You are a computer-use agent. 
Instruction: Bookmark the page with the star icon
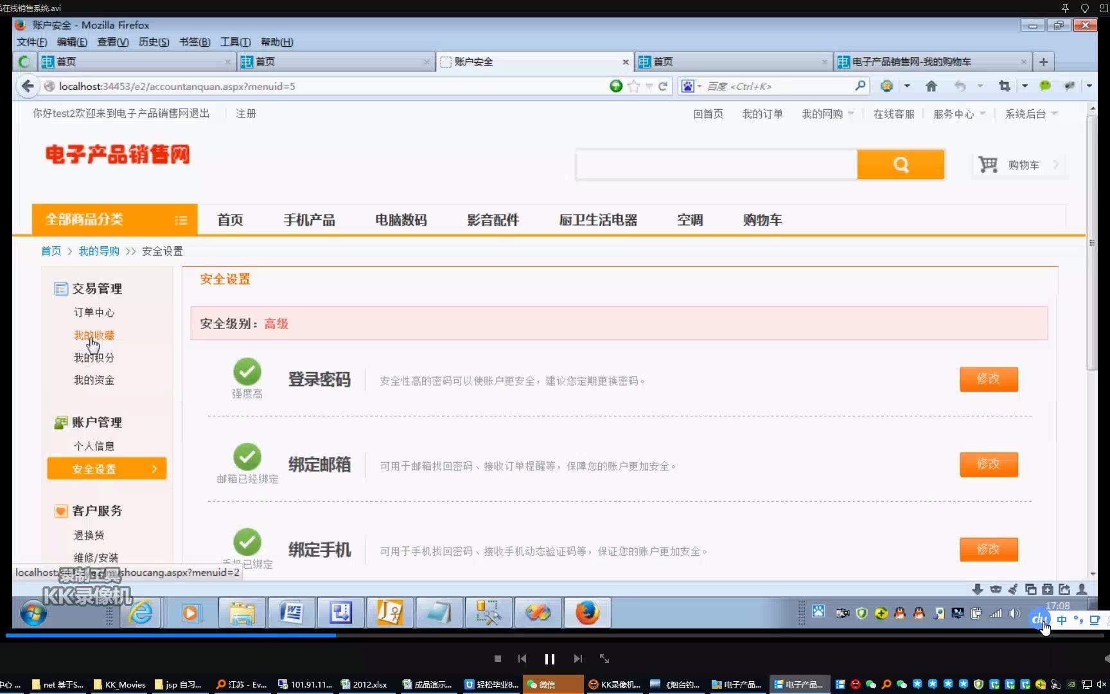633,85
